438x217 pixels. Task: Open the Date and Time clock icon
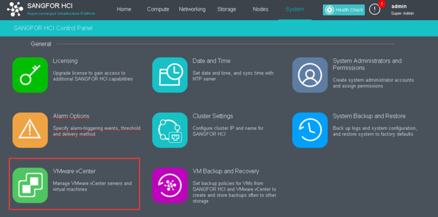170,75
